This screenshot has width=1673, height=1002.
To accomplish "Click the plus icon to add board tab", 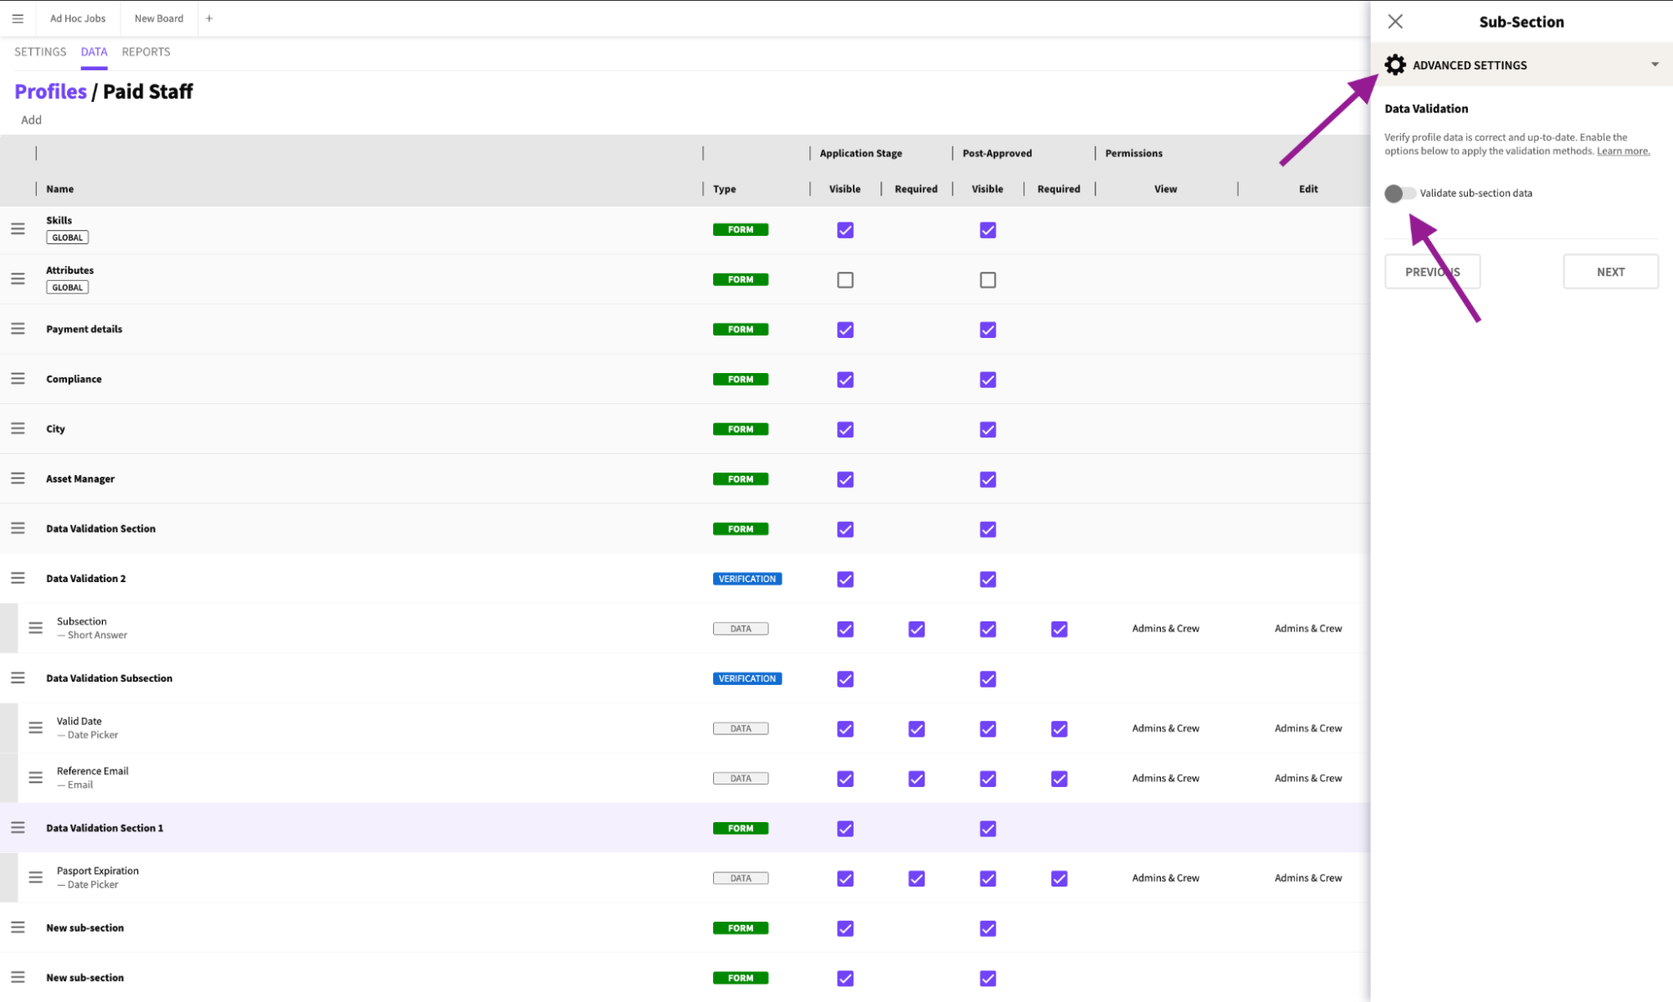I will pyautogui.click(x=209, y=18).
